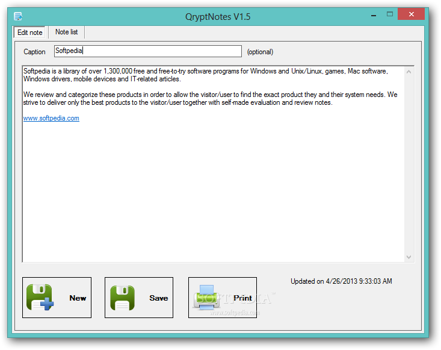Click the 'Updated on 4/26/2013 9:33:03 AM' text
This screenshot has width=441, height=350.
[x=341, y=281]
